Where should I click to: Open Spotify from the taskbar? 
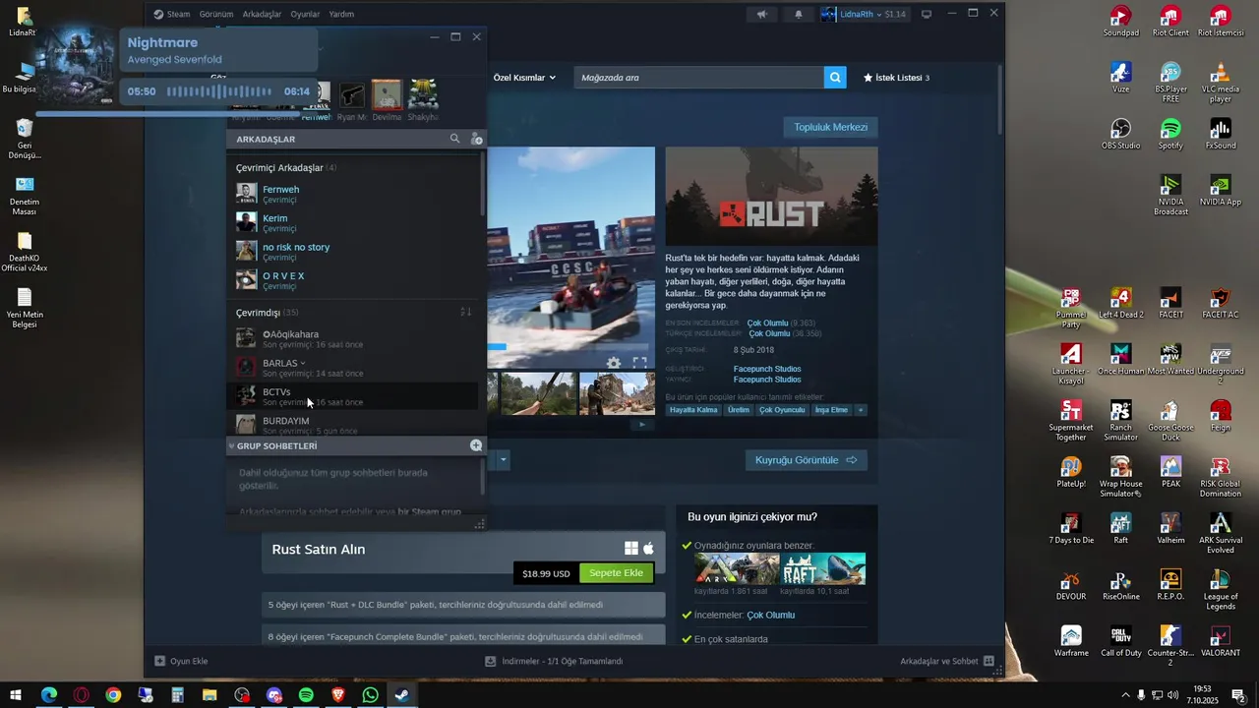pos(306,695)
